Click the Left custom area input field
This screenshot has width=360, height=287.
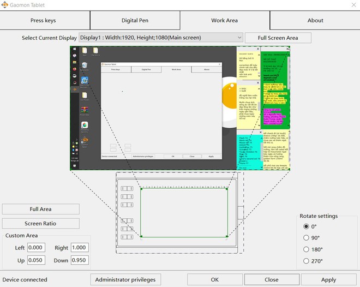(36, 248)
